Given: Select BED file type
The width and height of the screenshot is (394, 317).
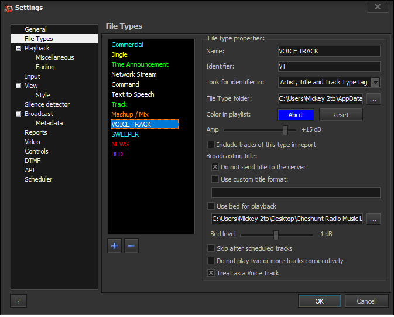Looking at the screenshot, I should [117, 154].
